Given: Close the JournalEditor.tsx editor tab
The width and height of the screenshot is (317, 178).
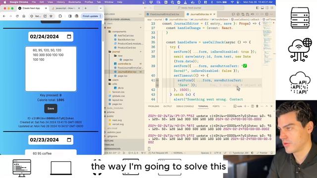Looking at the screenshot, I should pos(214,14).
